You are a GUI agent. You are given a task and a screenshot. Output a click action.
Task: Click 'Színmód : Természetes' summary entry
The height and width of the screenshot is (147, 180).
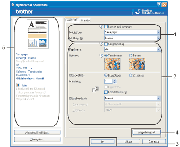tap(29, 72)
